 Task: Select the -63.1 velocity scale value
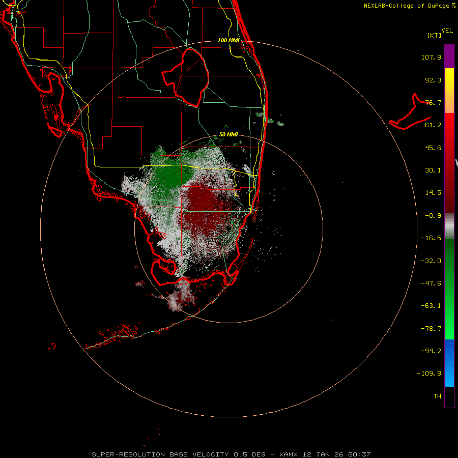click(x=431, y=306)
